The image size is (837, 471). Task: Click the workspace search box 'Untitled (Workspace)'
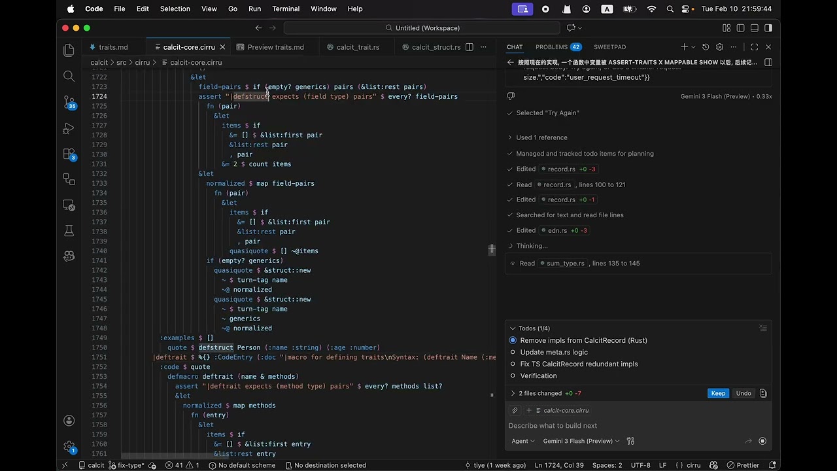pos(422,28)
